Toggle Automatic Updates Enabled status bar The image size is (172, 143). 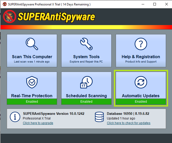click(x=141, y=102)
